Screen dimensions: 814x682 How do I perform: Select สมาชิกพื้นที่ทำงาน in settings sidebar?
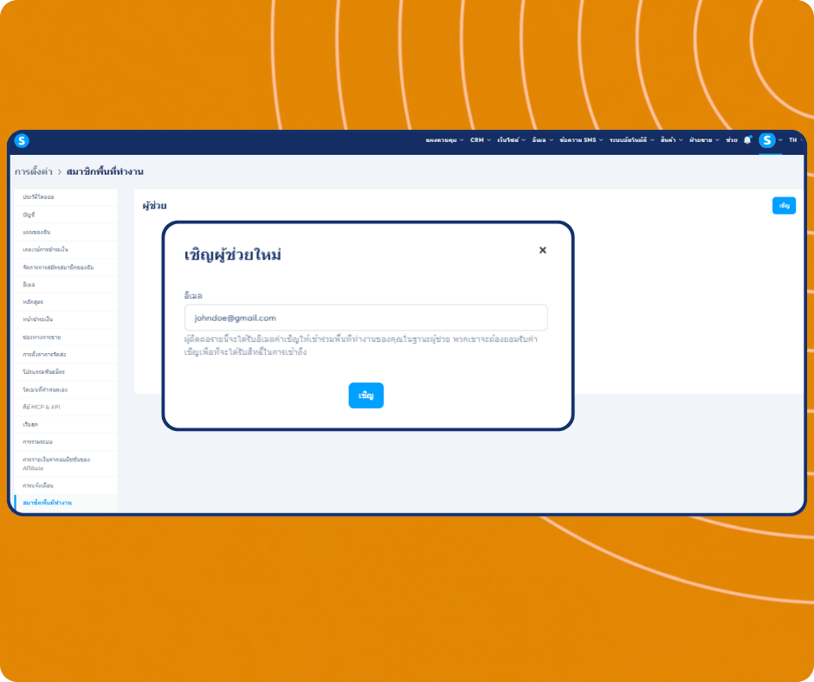point(65,503)
